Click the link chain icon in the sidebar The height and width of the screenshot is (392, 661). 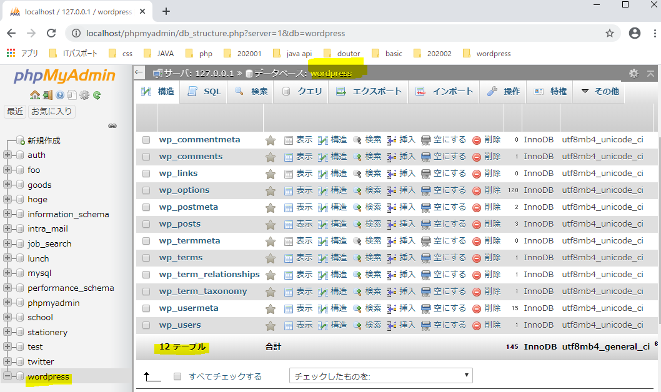point(112,126)
